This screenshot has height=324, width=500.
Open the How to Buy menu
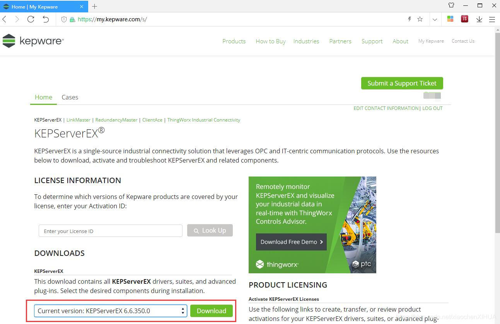tap(271, 41)
